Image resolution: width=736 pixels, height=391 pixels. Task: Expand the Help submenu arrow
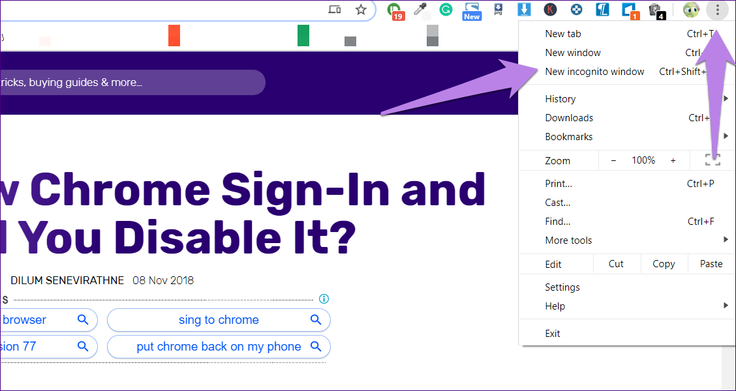click(x=726, y=306)
